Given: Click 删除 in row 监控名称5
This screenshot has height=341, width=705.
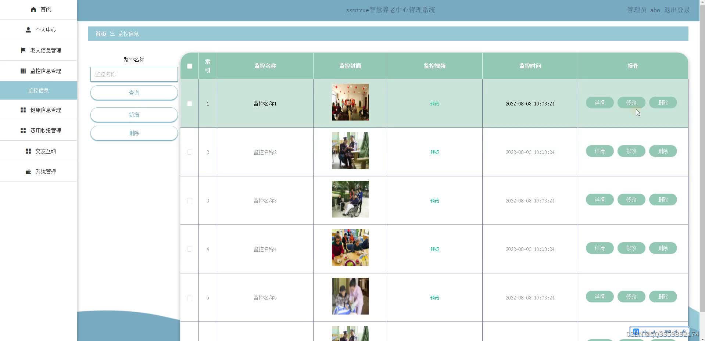Looking at the screenshot, I should pos(663,297).
